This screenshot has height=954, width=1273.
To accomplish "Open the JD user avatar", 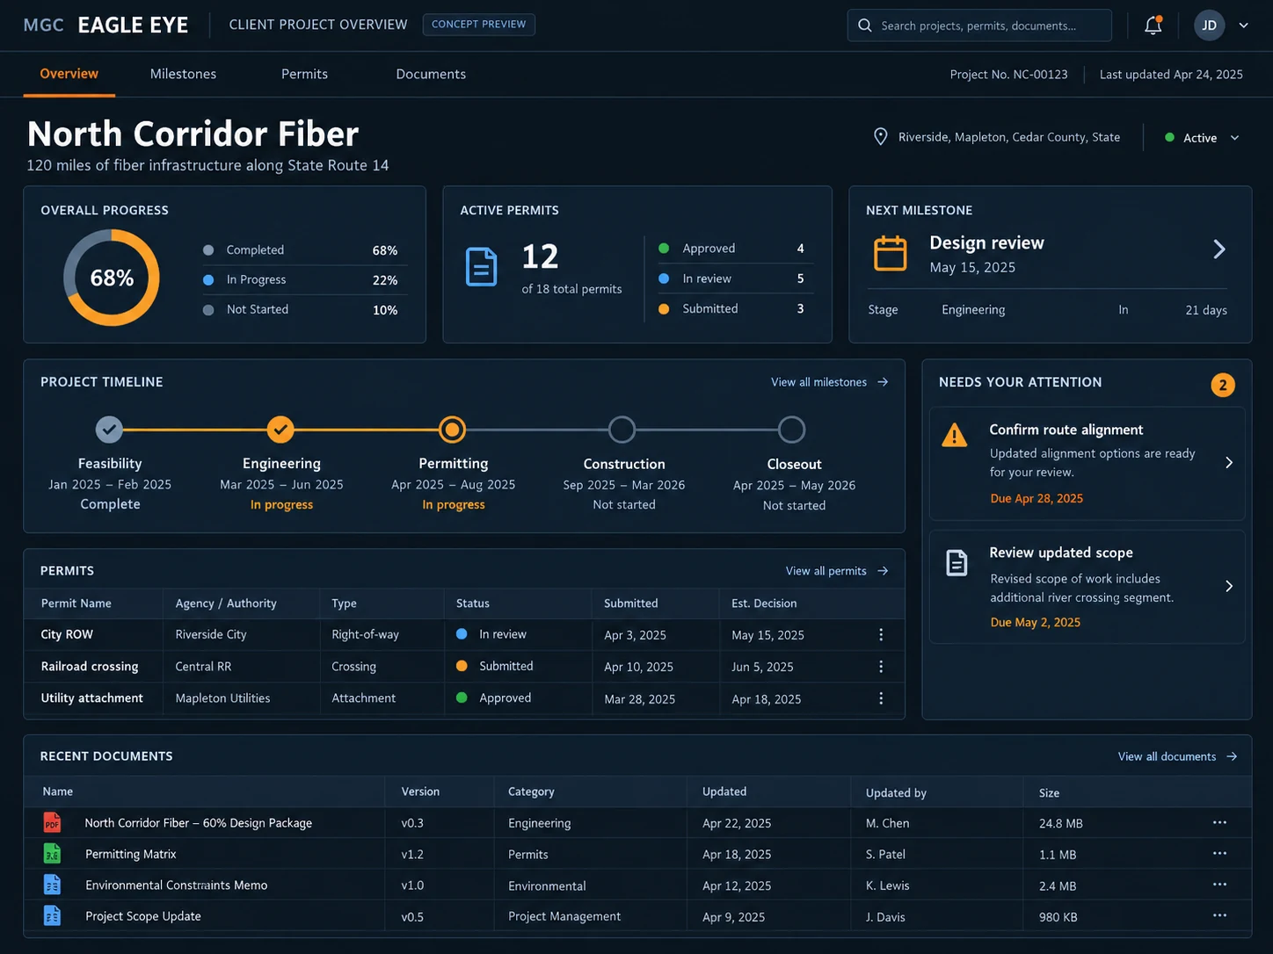I will (1209, 25).
